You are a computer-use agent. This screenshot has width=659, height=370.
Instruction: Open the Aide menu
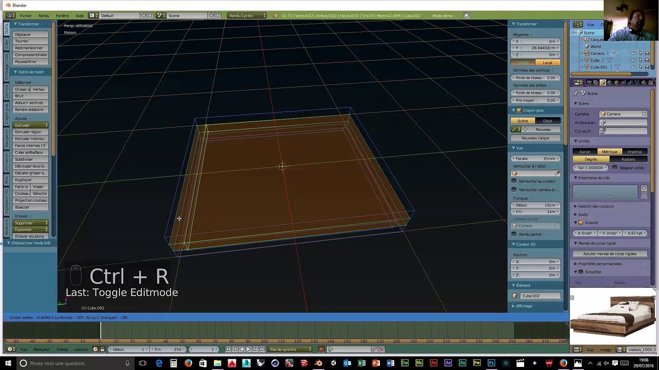tap(79, 15)
